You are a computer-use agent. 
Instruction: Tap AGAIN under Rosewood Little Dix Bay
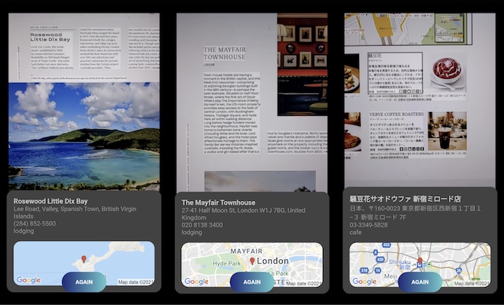click(84, 282)
